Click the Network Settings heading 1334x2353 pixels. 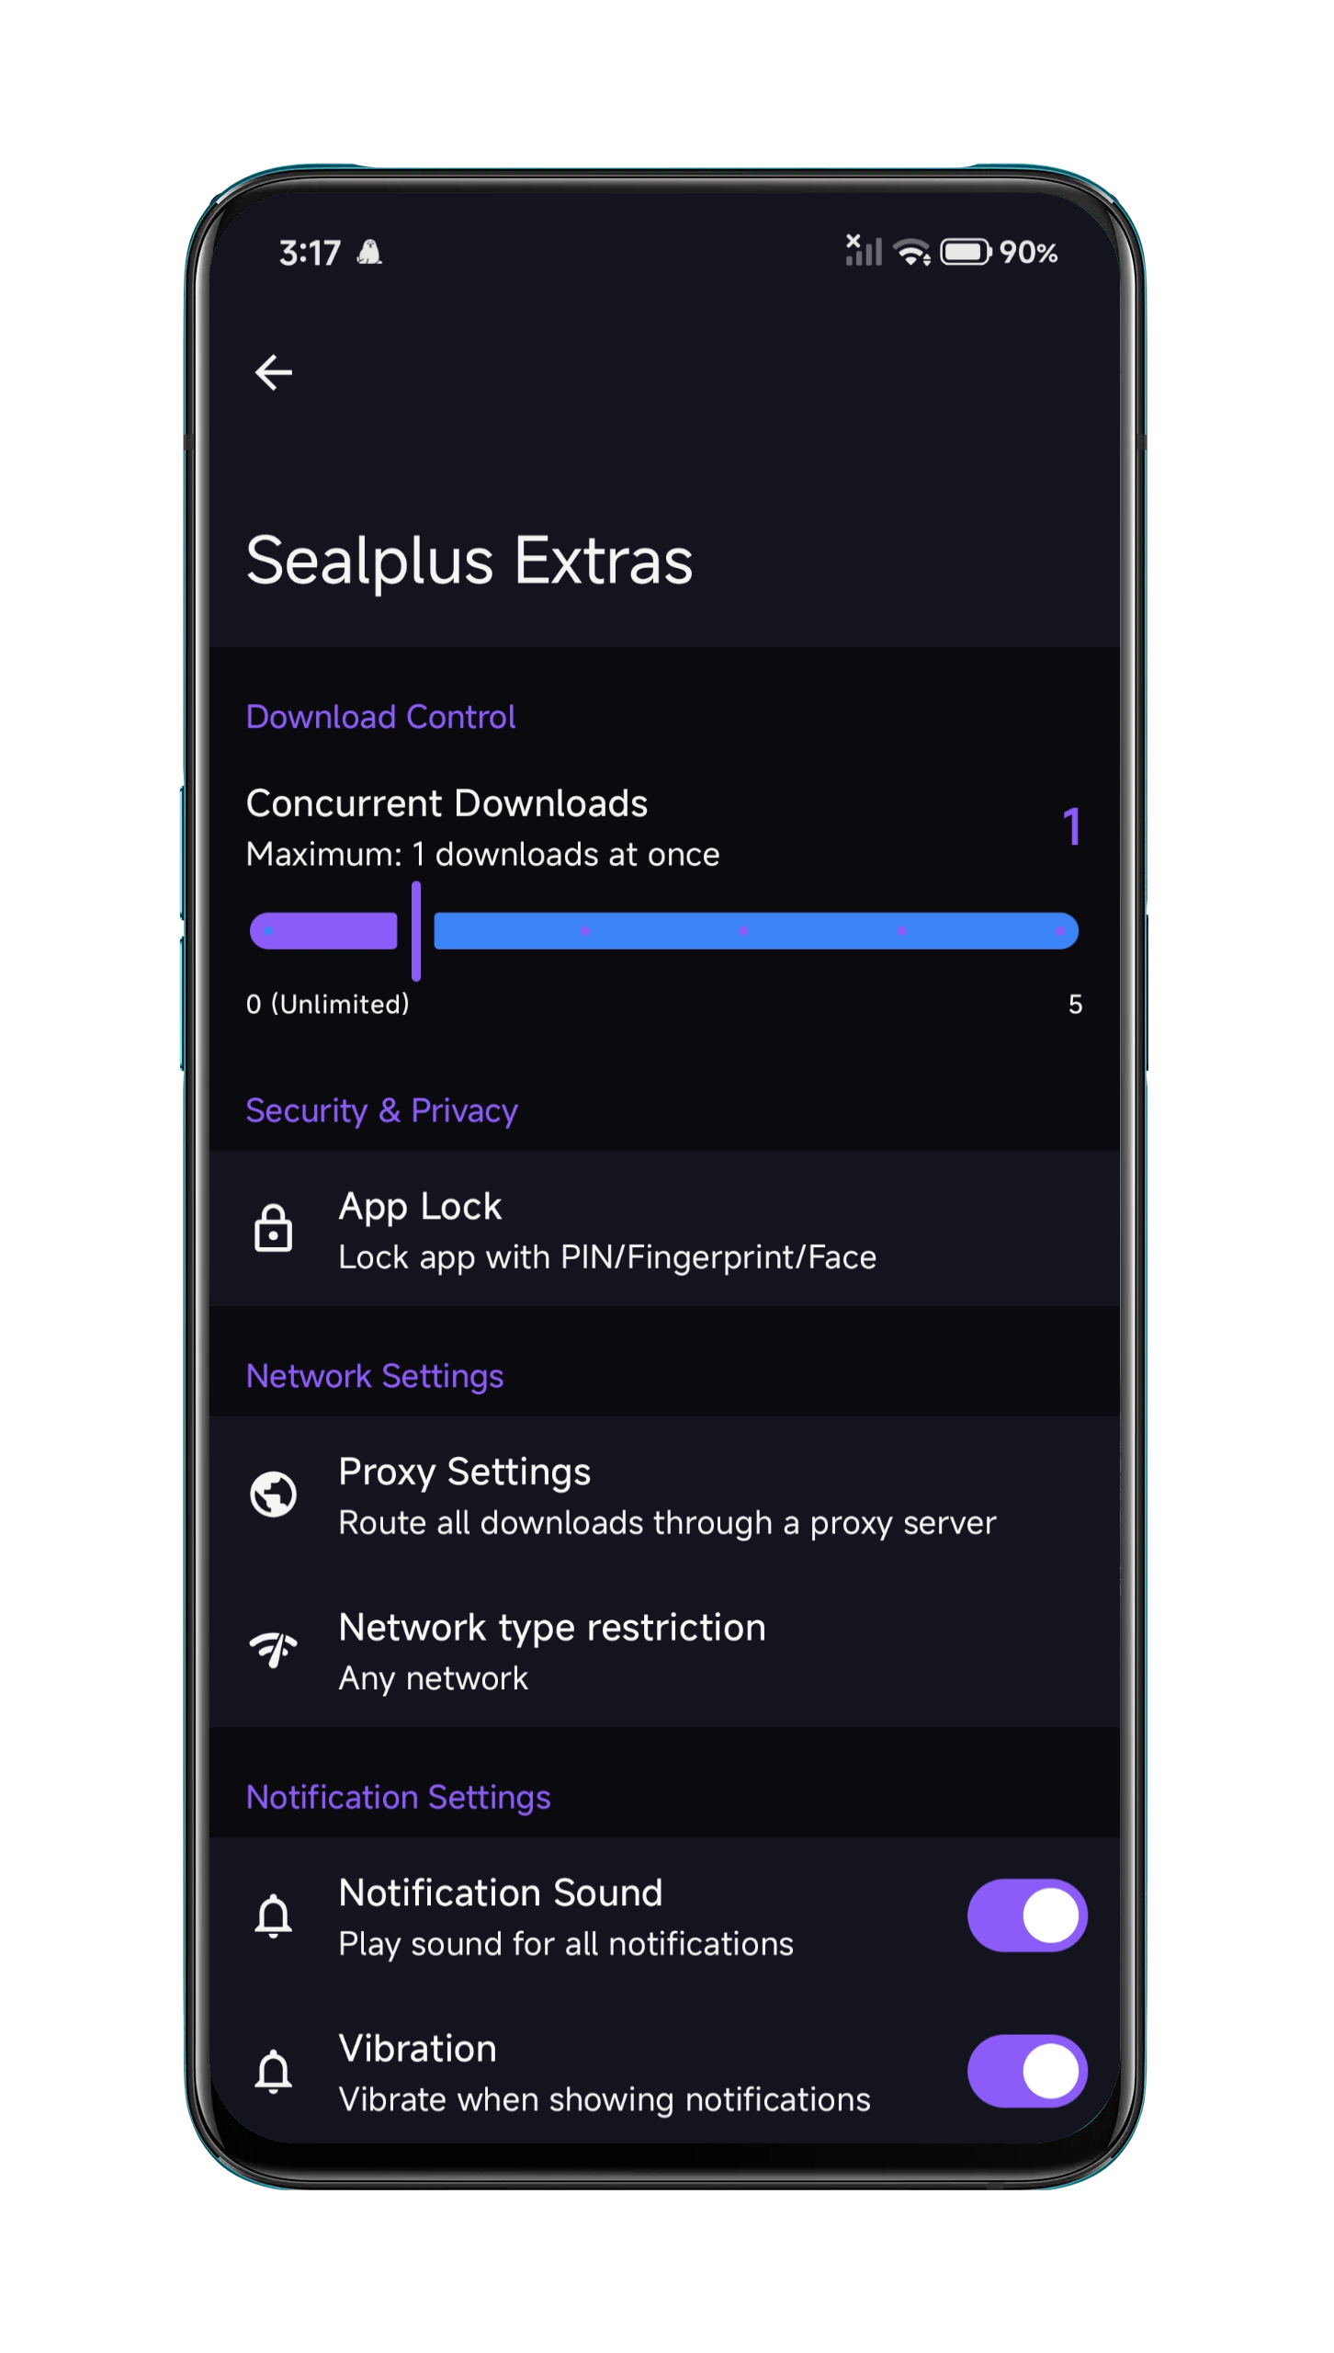pyautogui.click(x=374, y=1375)
